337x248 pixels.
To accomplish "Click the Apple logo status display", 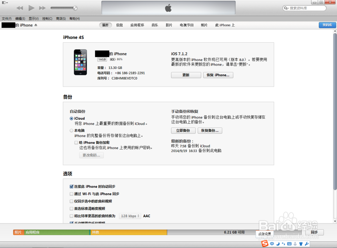I will tap(168, 8).
